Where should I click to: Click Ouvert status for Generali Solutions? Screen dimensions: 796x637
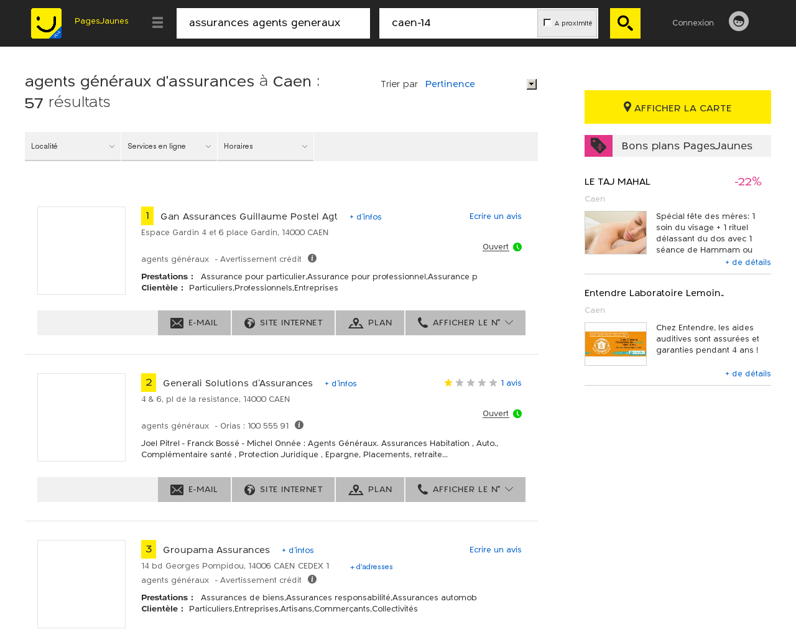(x=496, y=414)
